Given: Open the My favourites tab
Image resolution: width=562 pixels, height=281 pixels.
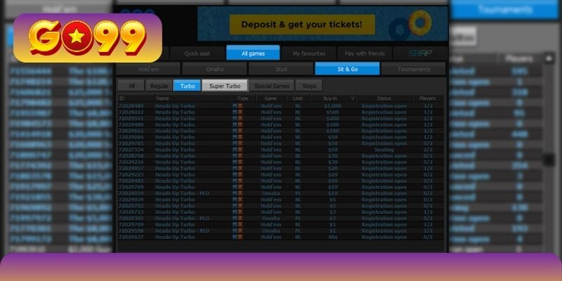Looking at the screenshot, I should [x=308, y=53].
